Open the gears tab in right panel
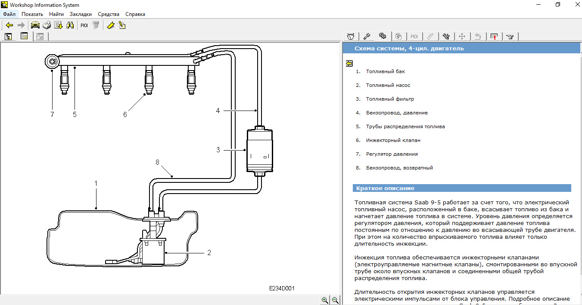Image resolution: width=582 pixels, height=305 pixels. pos(383,37)
